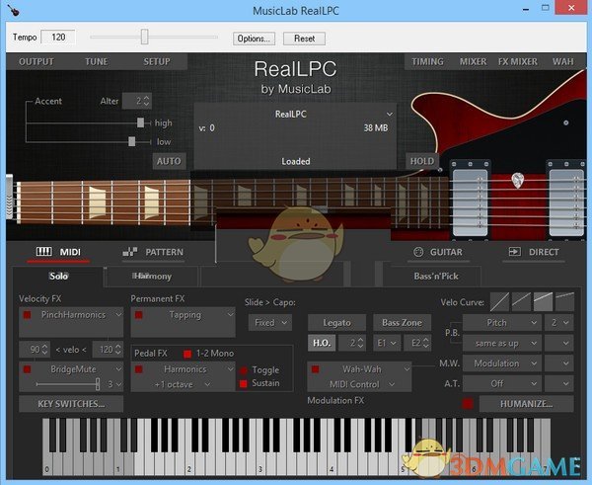Toggle the Wah-Wah modulation FX indicator
The image size is (592, 485).
click(316, 369)
